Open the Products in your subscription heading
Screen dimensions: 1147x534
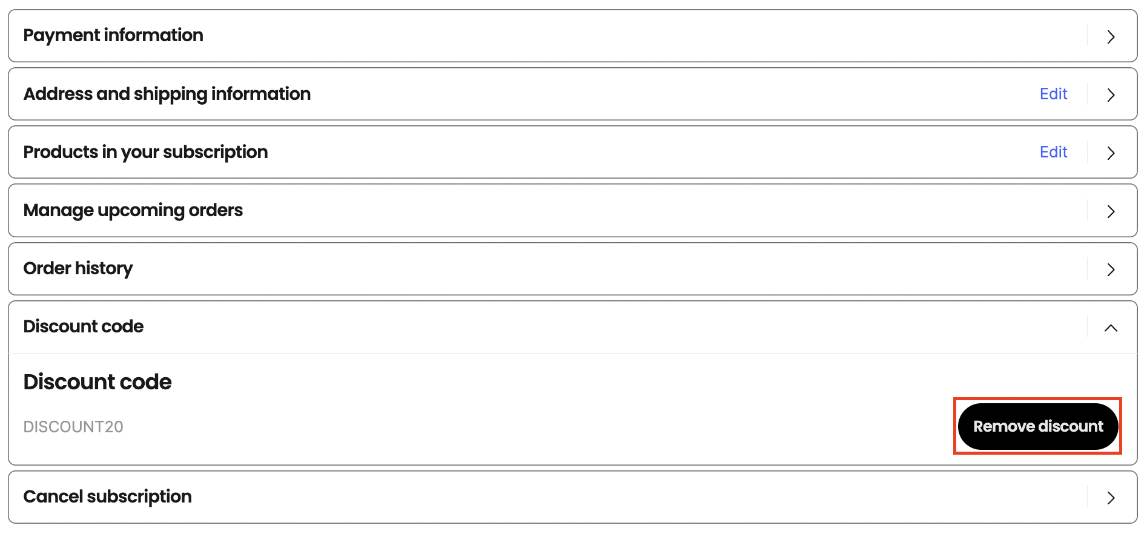click(145, 153)
